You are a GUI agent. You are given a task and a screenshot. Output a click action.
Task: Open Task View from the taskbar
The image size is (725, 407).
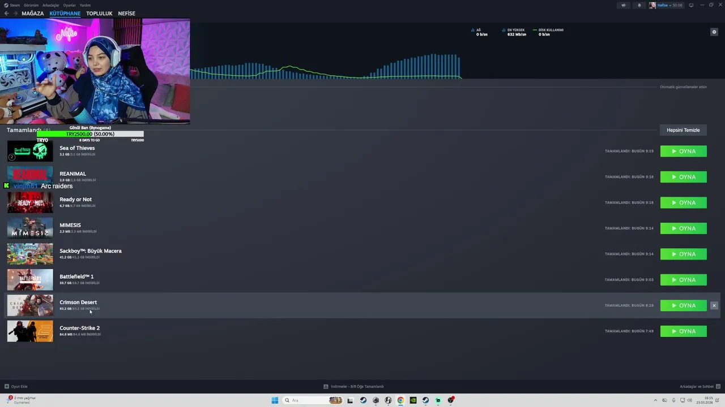click(x=350, y=400)
